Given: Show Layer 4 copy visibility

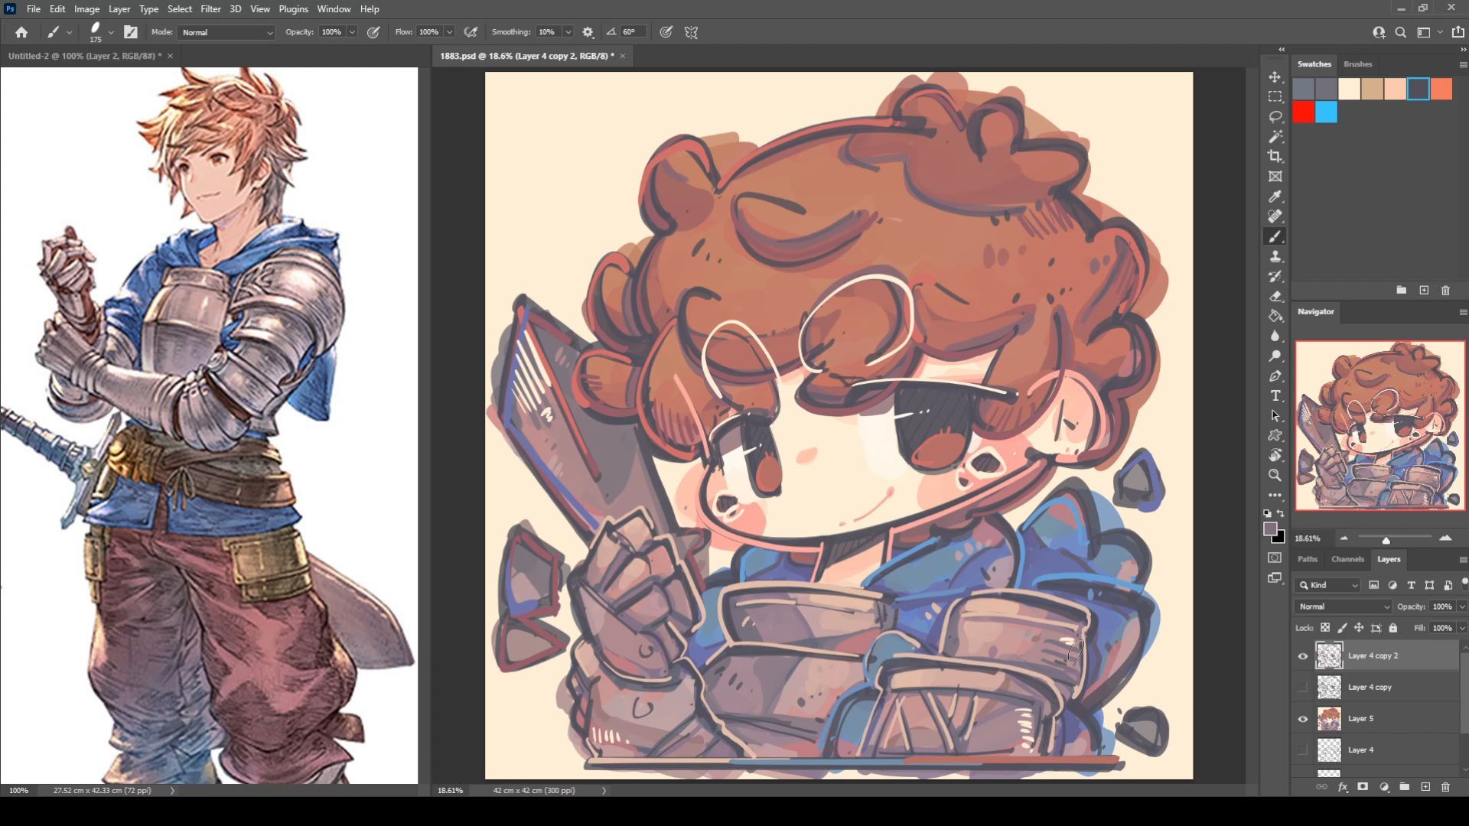Looking at the screenshot, I should 1303,688.
